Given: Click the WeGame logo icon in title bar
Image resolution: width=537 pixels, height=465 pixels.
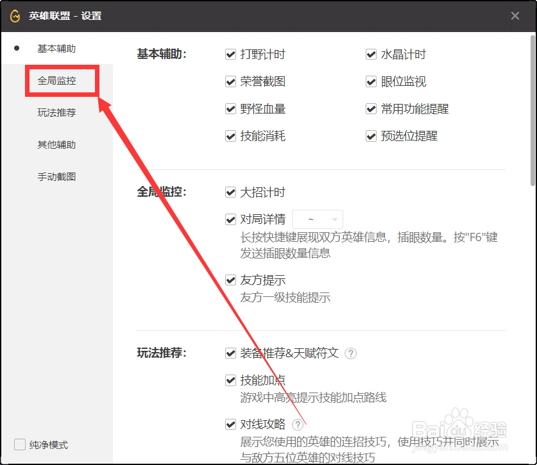Looking at the screenshot, I should tap(15, 16).
